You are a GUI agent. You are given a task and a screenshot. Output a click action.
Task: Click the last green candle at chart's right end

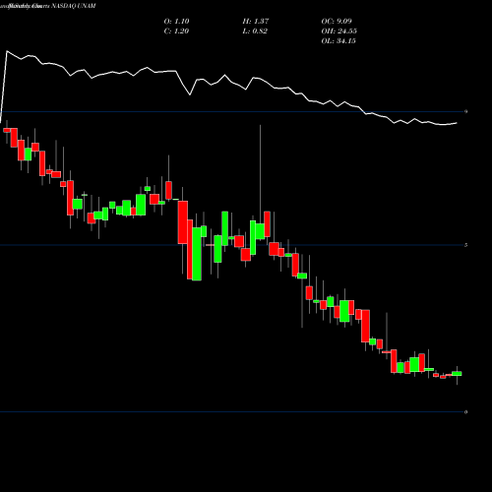click(x=457, y=374)
